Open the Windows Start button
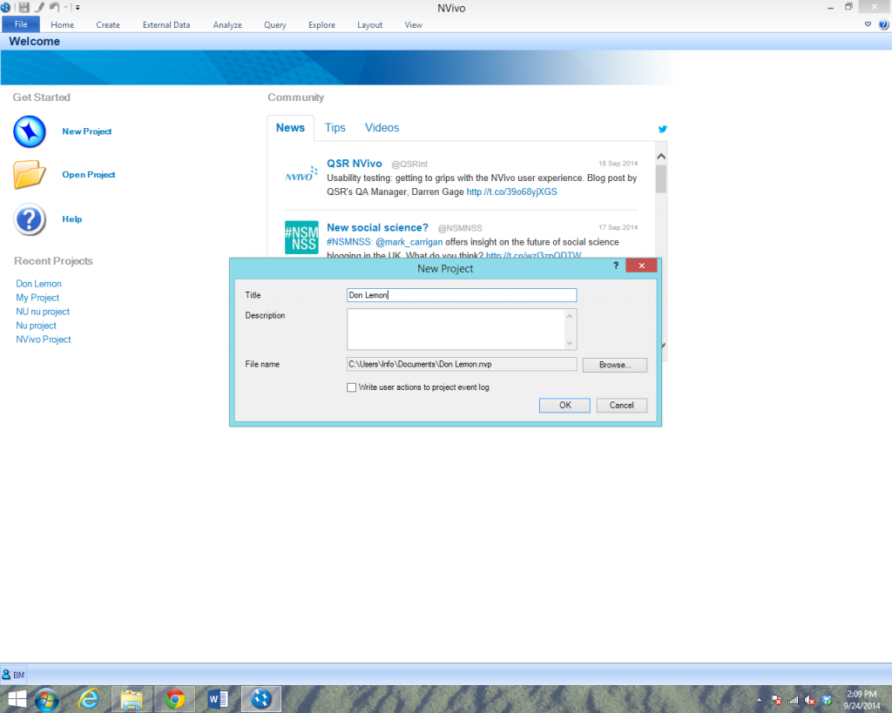This screenshot has width=892, height=713. coord(17,699)
